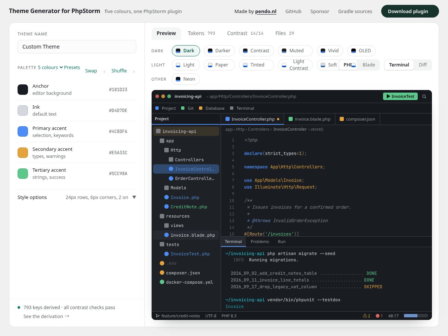
Task: Open the invoice.blade.php editor tab
Action: (309, 119)
